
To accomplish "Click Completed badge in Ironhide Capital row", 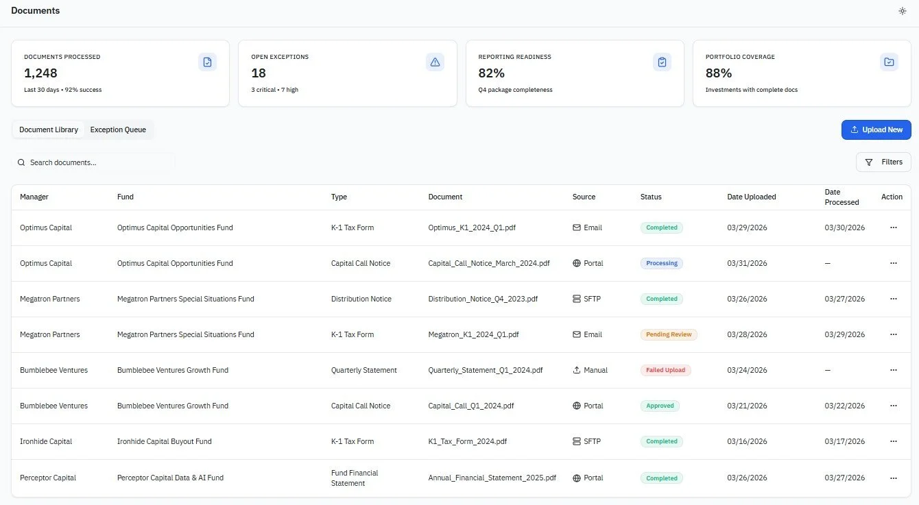I will (662, 441).
